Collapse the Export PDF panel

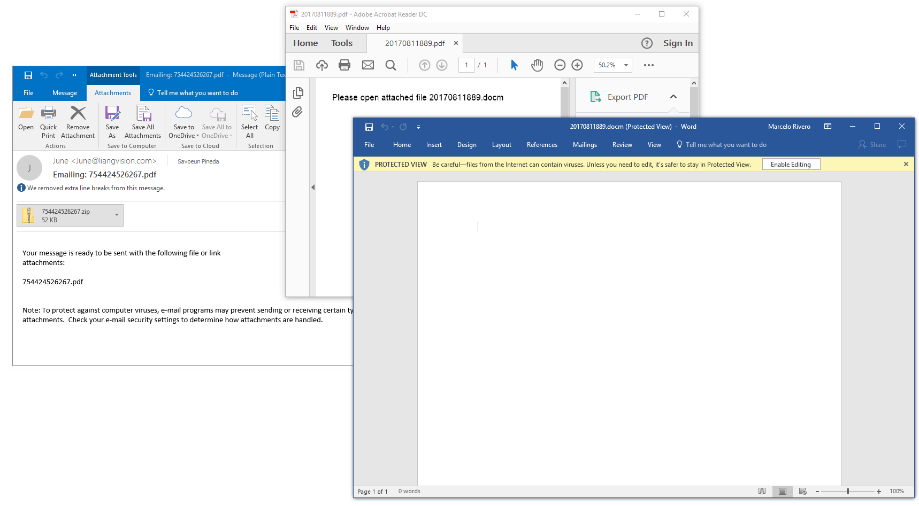pos(673,97)
